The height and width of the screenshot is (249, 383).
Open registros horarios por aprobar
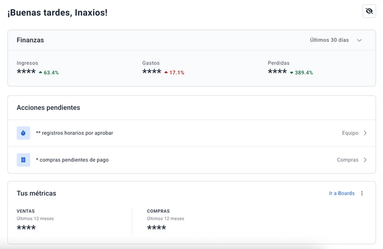[74, 133]
